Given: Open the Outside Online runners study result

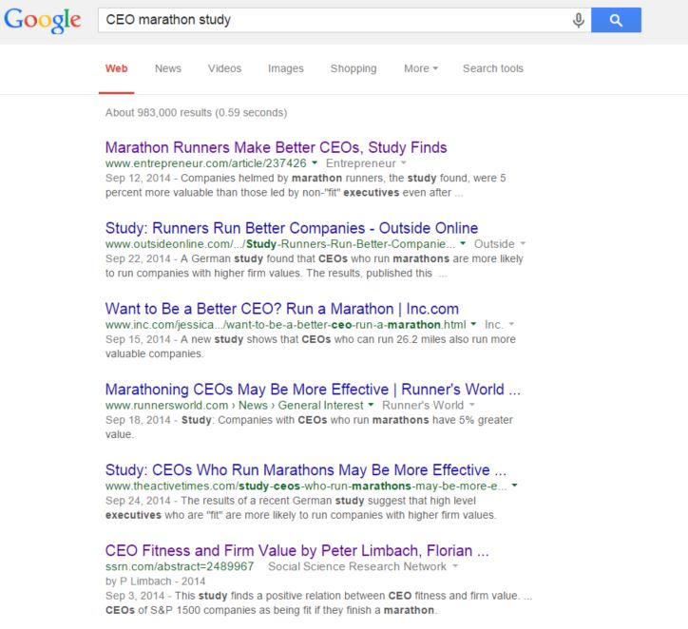Looking at the screenshot, I should 291,228.
